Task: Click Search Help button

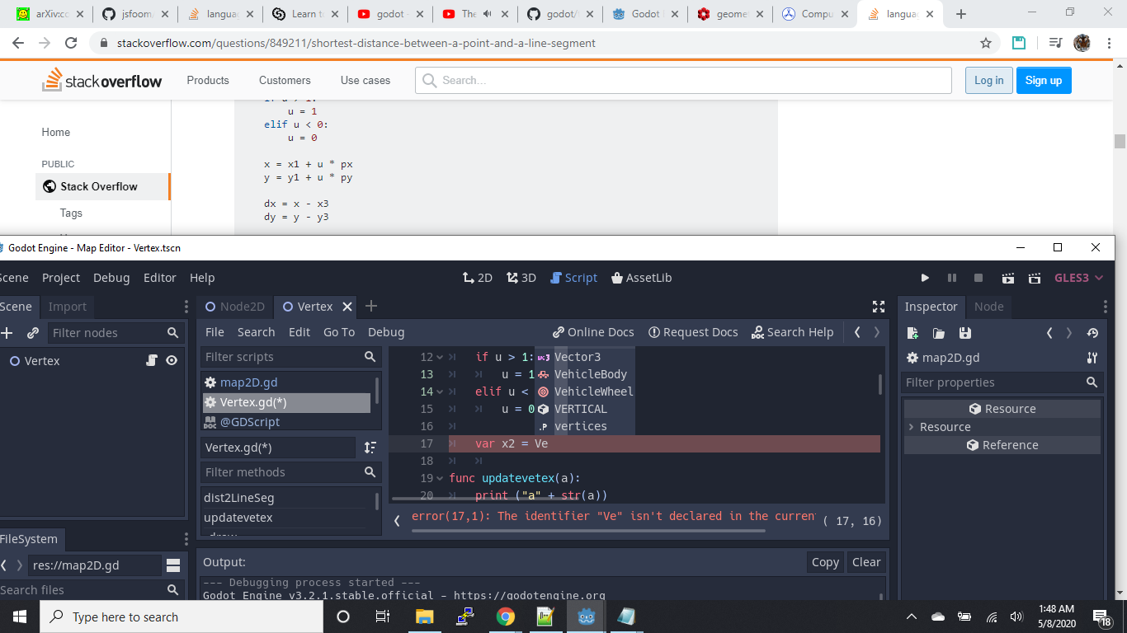Action: (793, 332)
